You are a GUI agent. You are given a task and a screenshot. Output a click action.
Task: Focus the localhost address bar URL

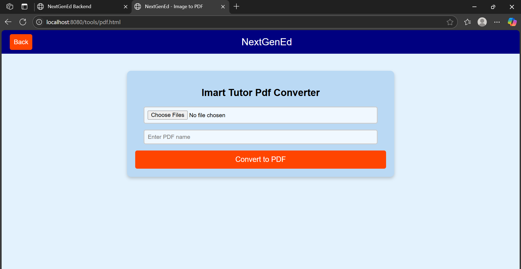pos(83,22)
